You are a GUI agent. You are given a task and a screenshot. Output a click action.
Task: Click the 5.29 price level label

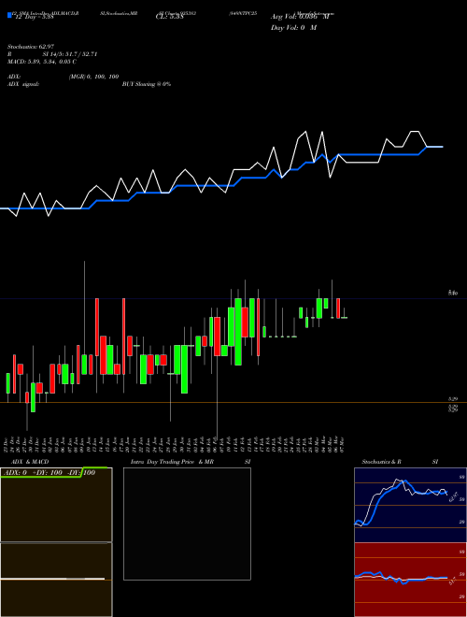[453, 399]
